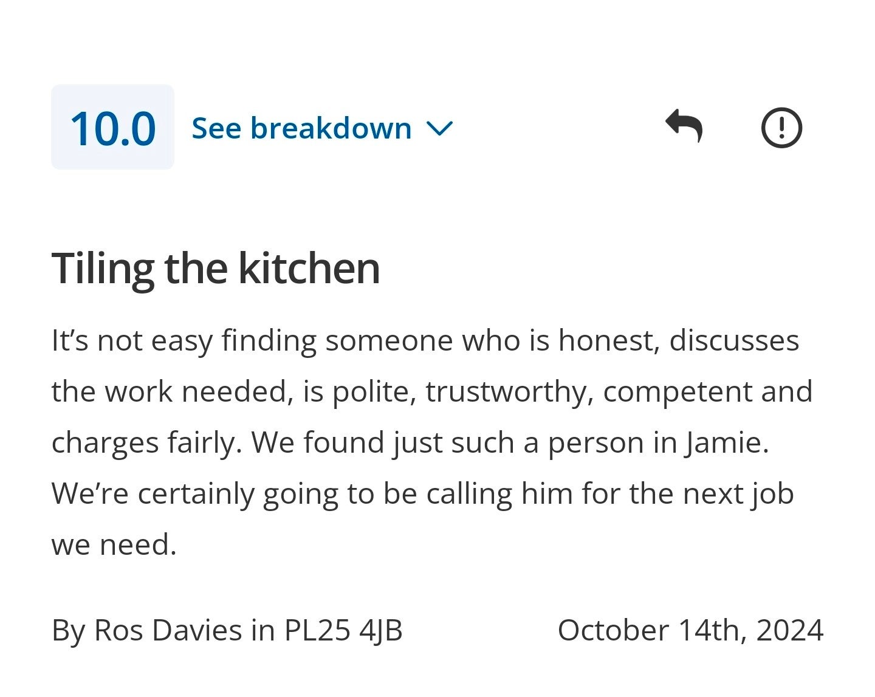The height and width of the screenshot is (697, 875).
Task: Click the review's last line, we need.
Action: [114, 544]
